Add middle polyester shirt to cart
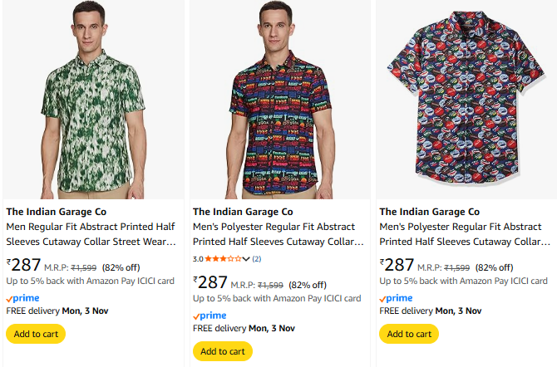 coord(222,351)
